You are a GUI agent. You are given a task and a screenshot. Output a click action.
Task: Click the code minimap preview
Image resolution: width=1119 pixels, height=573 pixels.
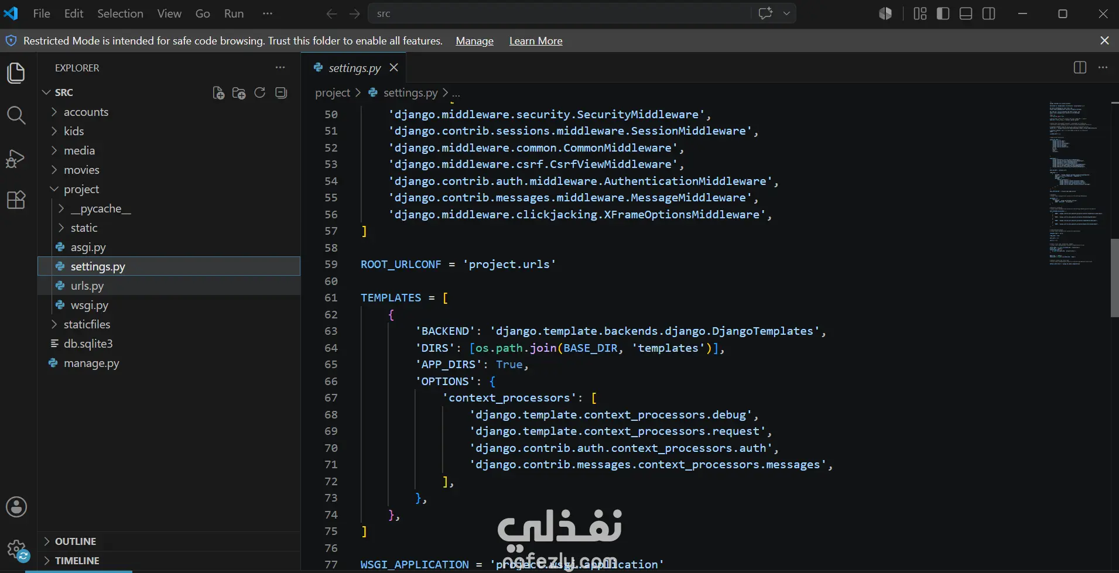[x=1077, y=184]
